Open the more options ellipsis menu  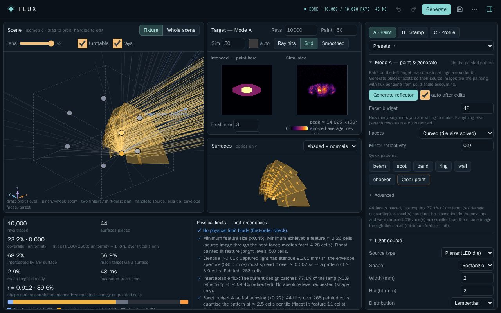coord(474,9)
